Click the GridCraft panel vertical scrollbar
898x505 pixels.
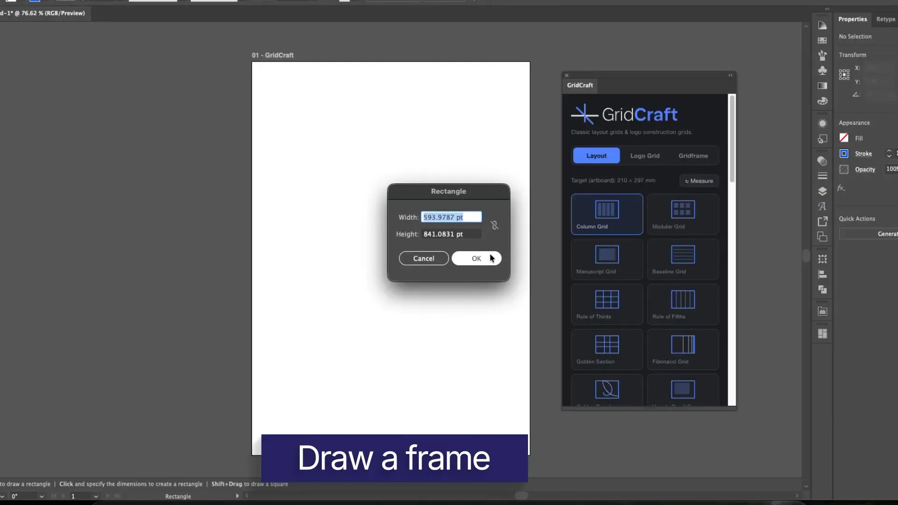732,139
